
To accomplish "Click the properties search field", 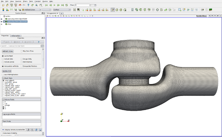I will coord(21,46).
